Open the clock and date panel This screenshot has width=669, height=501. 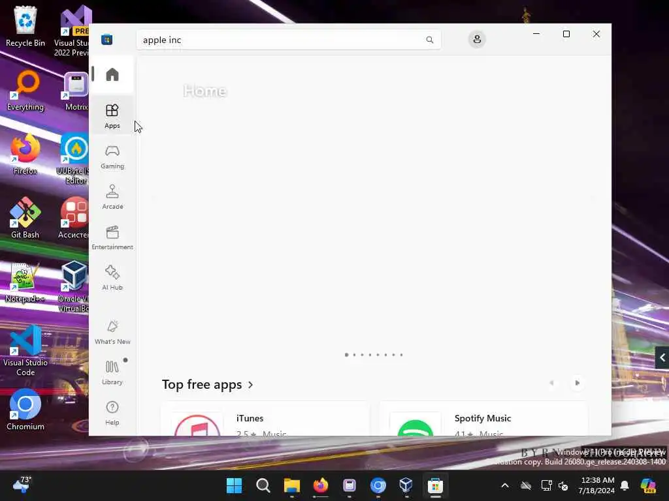pos(597,485)
